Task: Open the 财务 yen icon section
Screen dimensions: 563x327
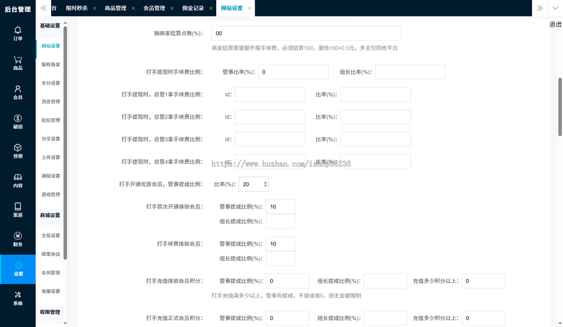Action: click(x=18, y=239)
